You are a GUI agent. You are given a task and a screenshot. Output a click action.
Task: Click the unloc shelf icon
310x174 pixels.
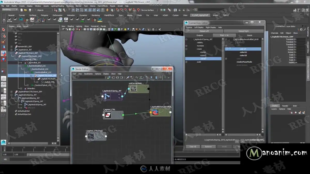pyautogui.click(x=100, y=20)
